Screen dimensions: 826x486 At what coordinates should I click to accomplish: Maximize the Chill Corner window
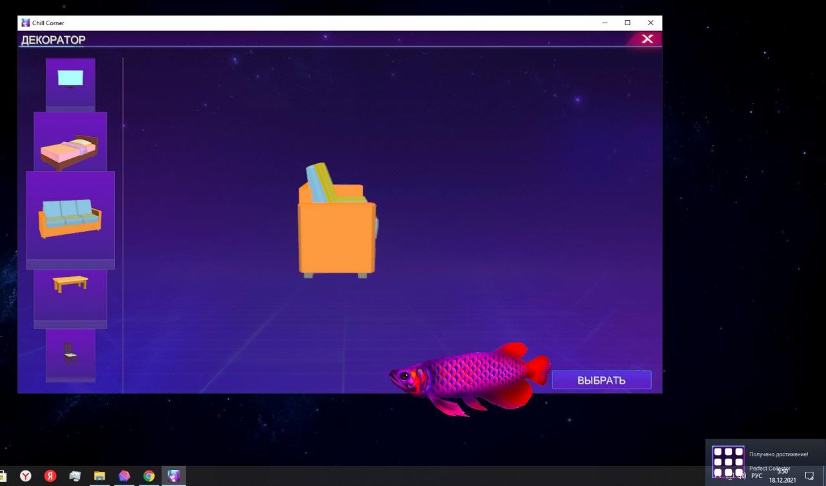(627, 23)
